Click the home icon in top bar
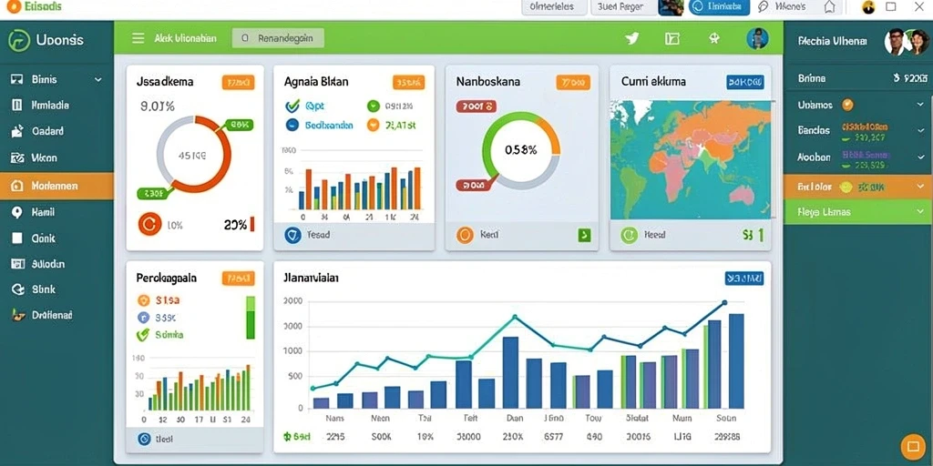Image resolution: width=933 pixels, height=466 pixels. point(829,7)
